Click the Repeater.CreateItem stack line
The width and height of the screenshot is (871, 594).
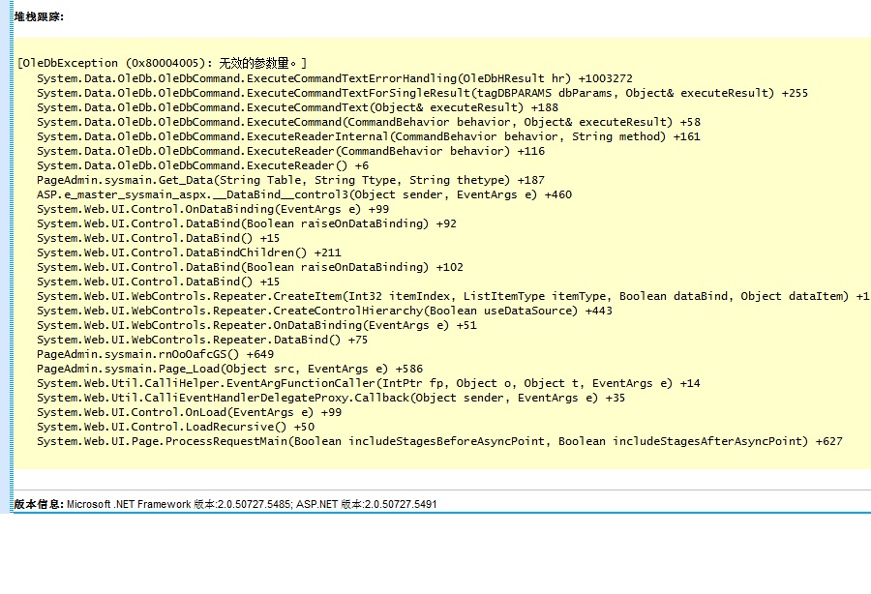coord(452,296)
